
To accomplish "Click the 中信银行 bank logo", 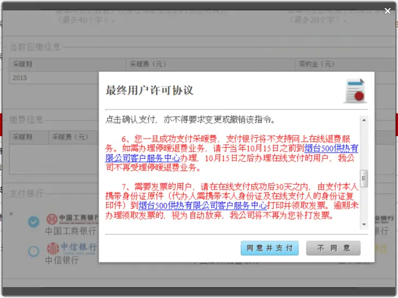I will (72, 248).
